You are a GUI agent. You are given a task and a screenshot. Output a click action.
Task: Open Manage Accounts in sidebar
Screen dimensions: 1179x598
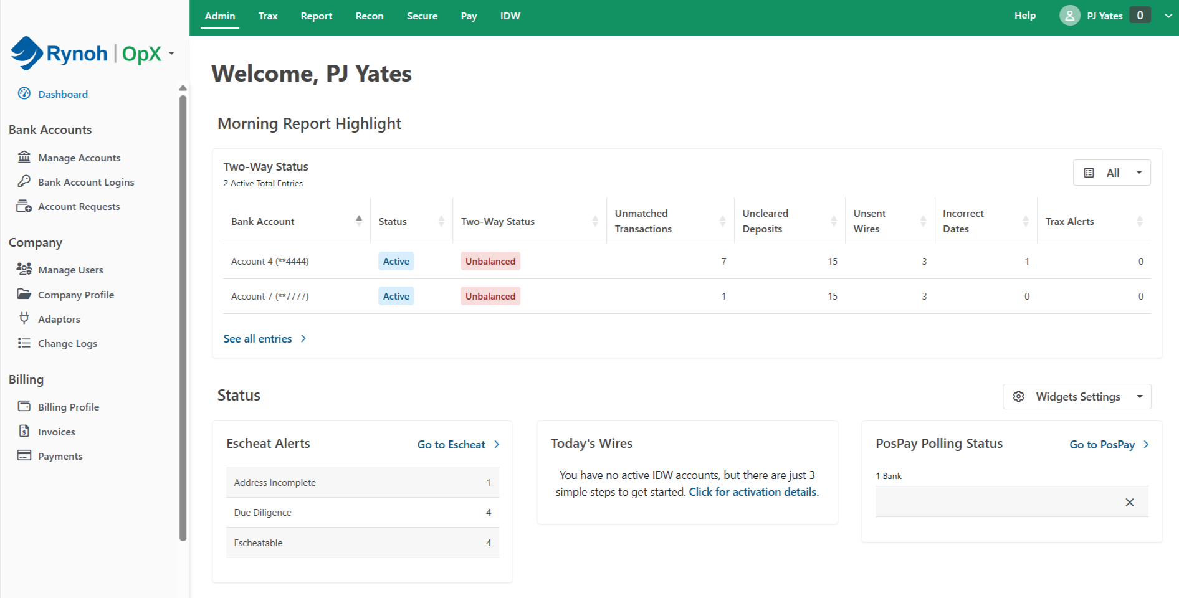tap(79, 158)
